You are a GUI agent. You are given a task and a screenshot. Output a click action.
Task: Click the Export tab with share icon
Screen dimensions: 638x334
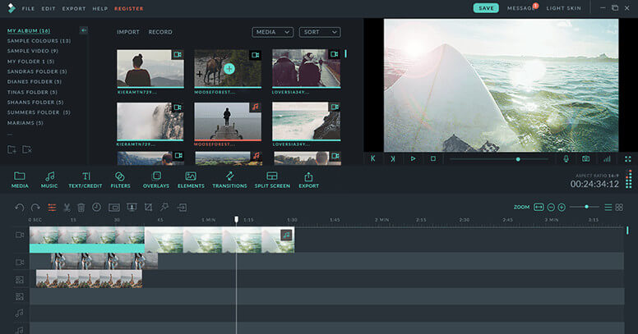point(309,180)
